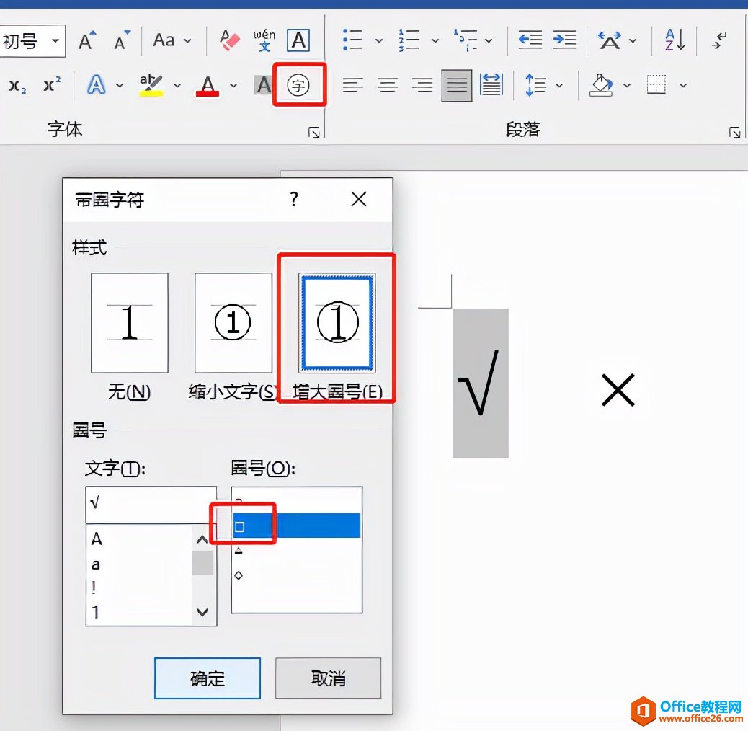748x731 pixels.
Task: Toggle superscript formatting
Action: tap(51, 84)
